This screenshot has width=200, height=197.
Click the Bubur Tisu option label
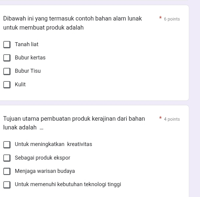pos(28,71)
